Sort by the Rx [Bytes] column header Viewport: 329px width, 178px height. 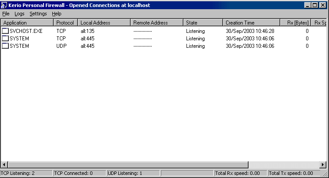coord(296,23)
